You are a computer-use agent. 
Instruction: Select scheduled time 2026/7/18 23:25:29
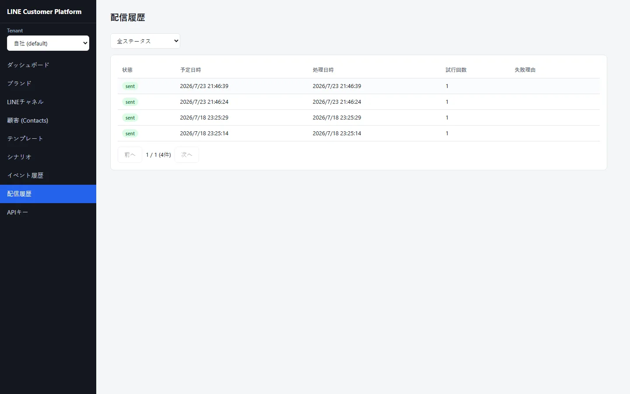click(x=204, y=118)
